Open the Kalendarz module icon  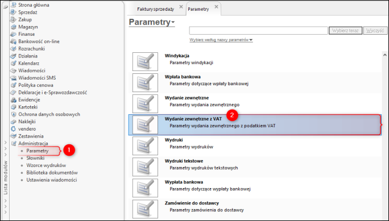pos(13,64)
